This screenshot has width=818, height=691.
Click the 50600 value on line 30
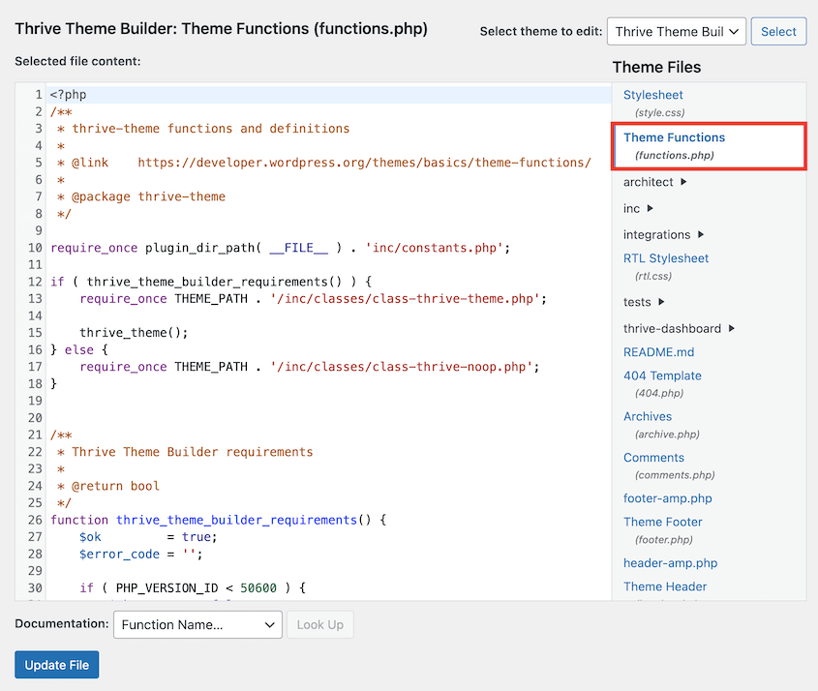pyautogui.click(x=258, y=588)
